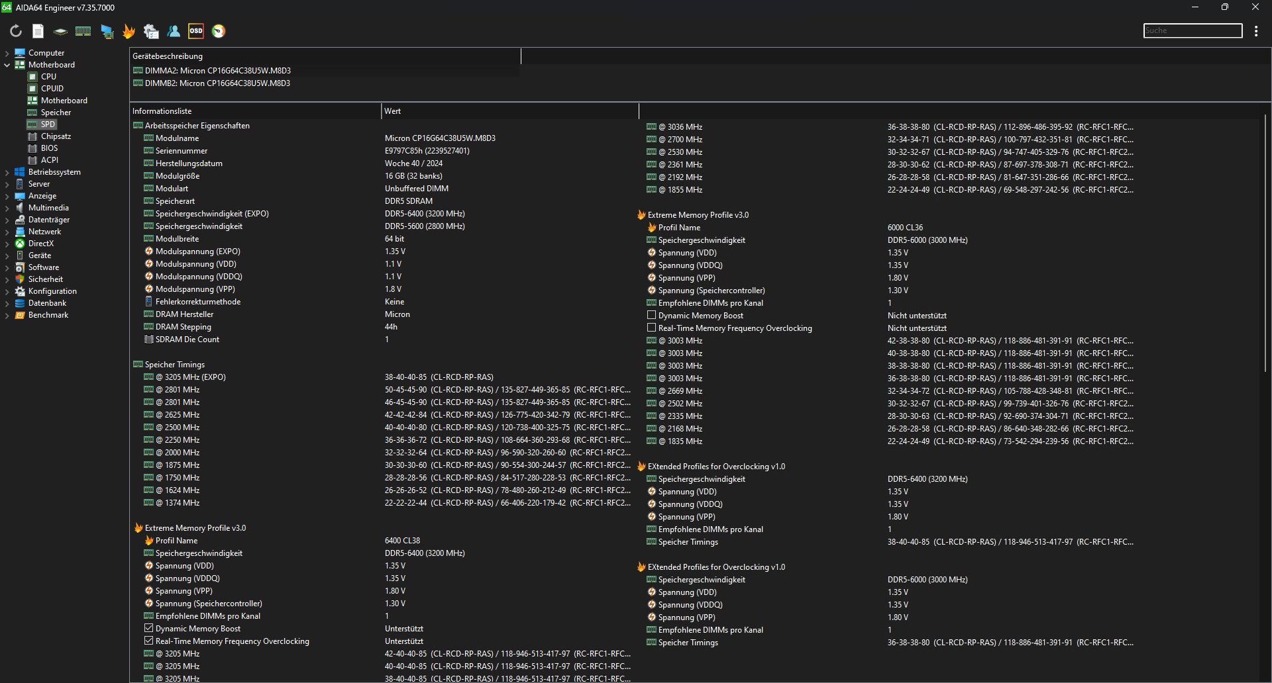Open BIOS in the sidebar tree
The height and width of the screenshot is (683, 1272).
click(x=49, y=148)
